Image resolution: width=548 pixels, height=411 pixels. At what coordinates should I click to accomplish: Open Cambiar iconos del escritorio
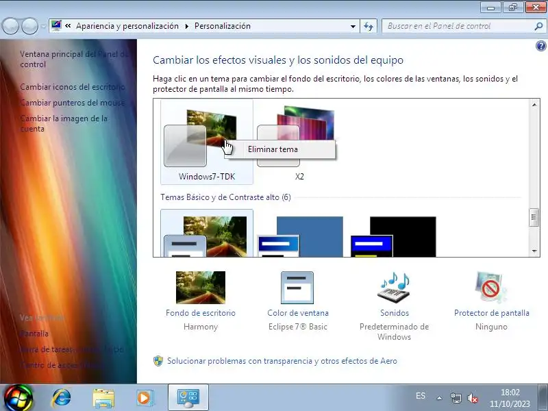tap(73, 87)
